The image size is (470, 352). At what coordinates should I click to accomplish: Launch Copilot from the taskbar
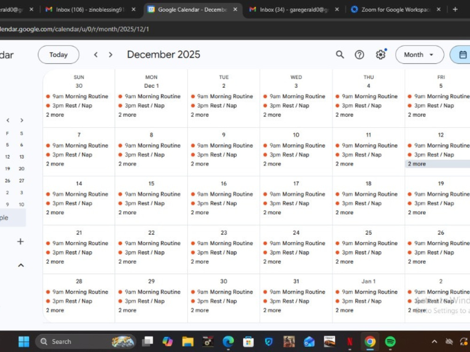point(168,342)
